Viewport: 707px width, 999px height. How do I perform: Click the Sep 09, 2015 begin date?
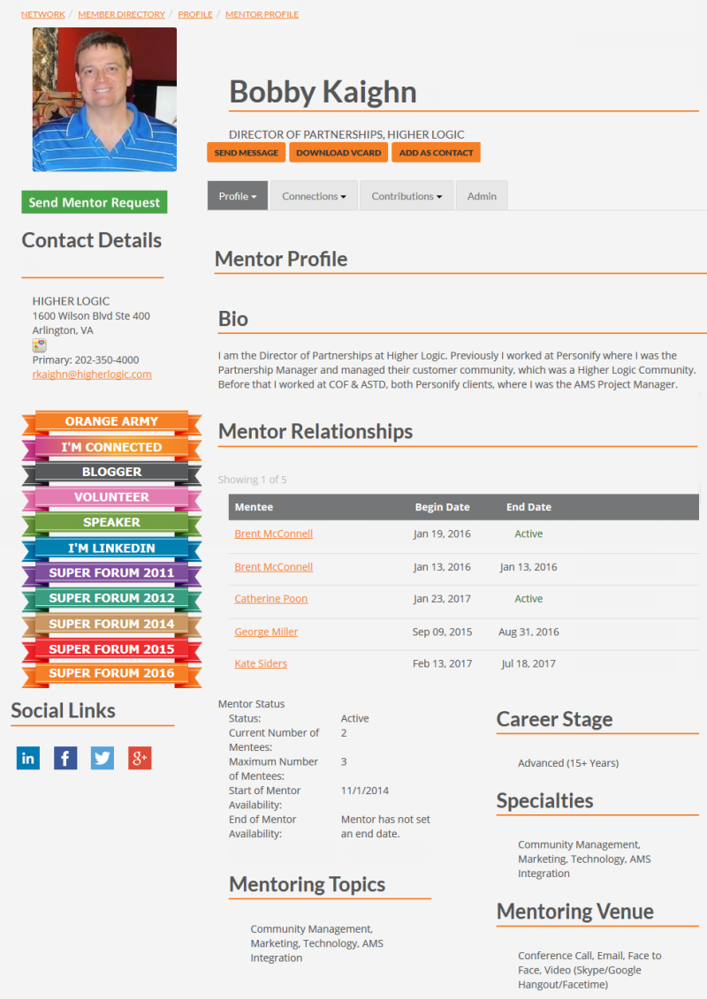443,632
